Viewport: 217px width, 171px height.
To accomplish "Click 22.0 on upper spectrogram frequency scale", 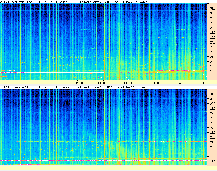I will point(213,52).
